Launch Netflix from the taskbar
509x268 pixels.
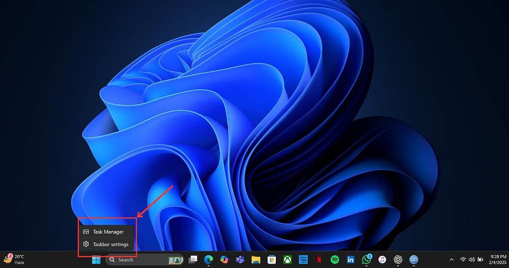319,260
